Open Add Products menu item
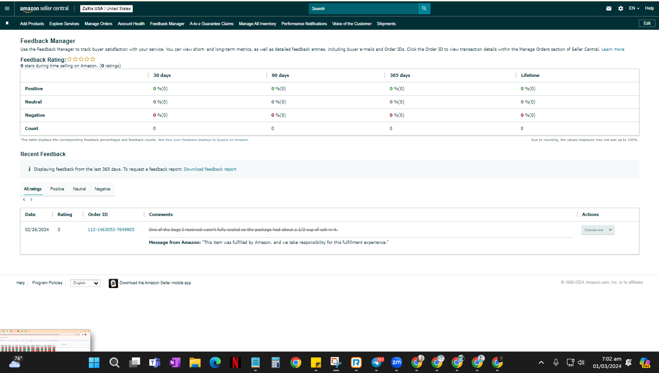 coord(32,24)
